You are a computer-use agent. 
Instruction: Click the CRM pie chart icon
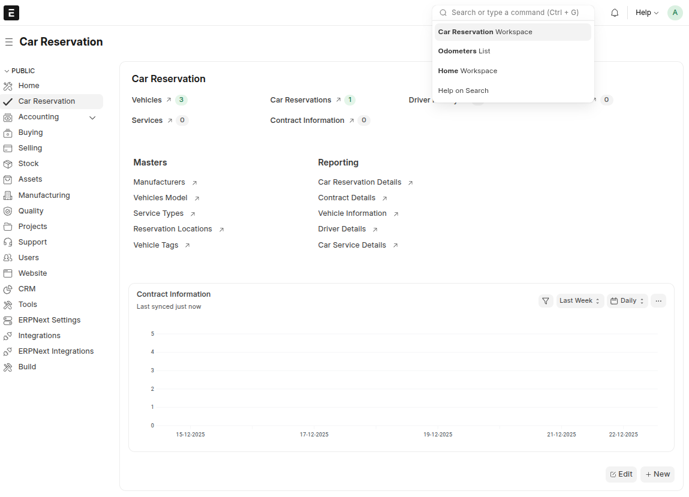coord(8,289)
